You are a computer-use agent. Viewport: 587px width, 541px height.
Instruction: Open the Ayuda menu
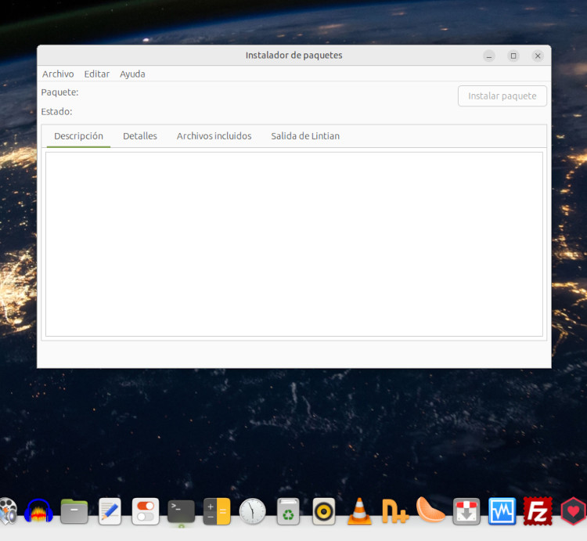(132, 74)
